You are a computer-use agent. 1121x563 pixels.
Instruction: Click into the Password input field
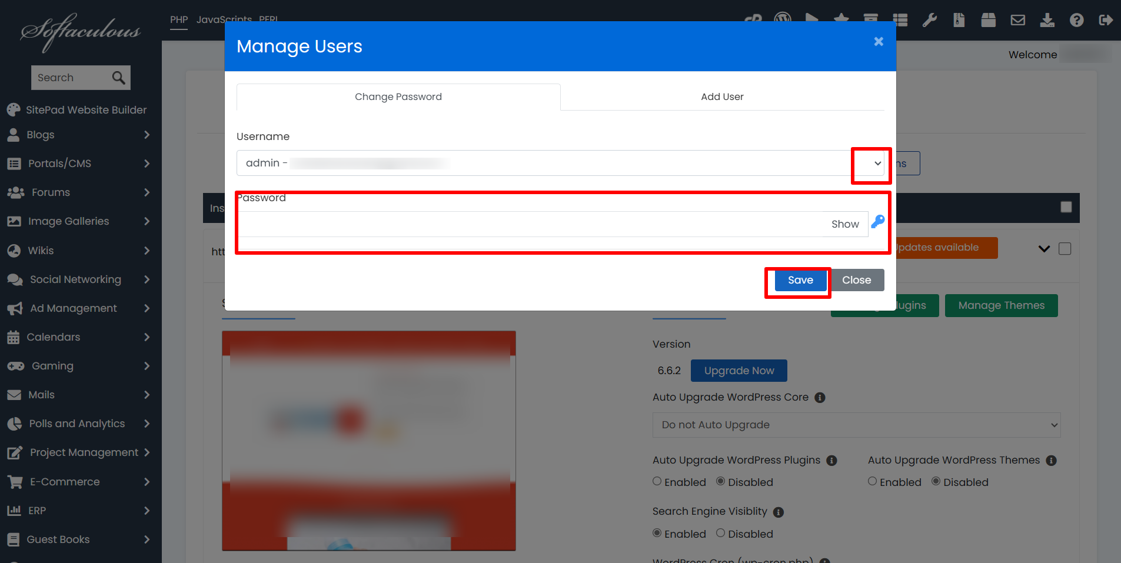coord(530,224)
